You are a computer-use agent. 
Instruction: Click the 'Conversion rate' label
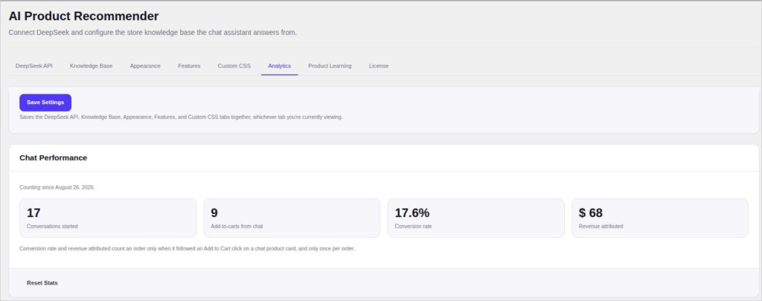coord(413,226)
